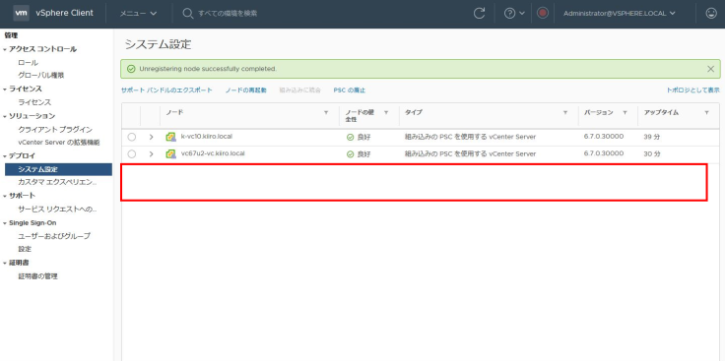Image resolution: width=725 pixels, height=361 pixels.
Task: Click the red record status icon
Action: point(543,14)
